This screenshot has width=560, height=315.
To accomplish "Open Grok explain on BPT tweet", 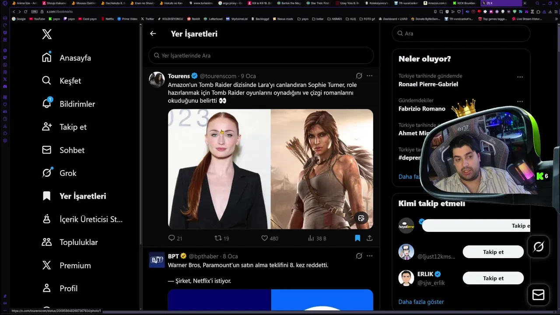I will click(359, 256).
